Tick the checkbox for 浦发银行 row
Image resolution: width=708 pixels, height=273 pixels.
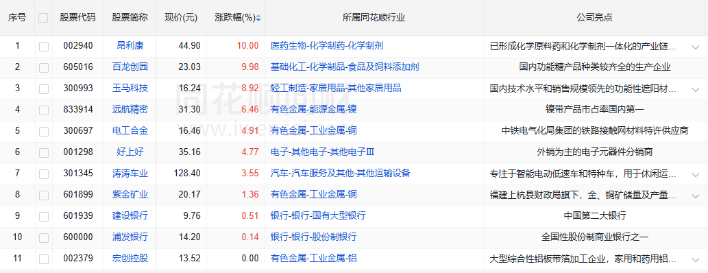pyautogui.click(x=43, y=238)
